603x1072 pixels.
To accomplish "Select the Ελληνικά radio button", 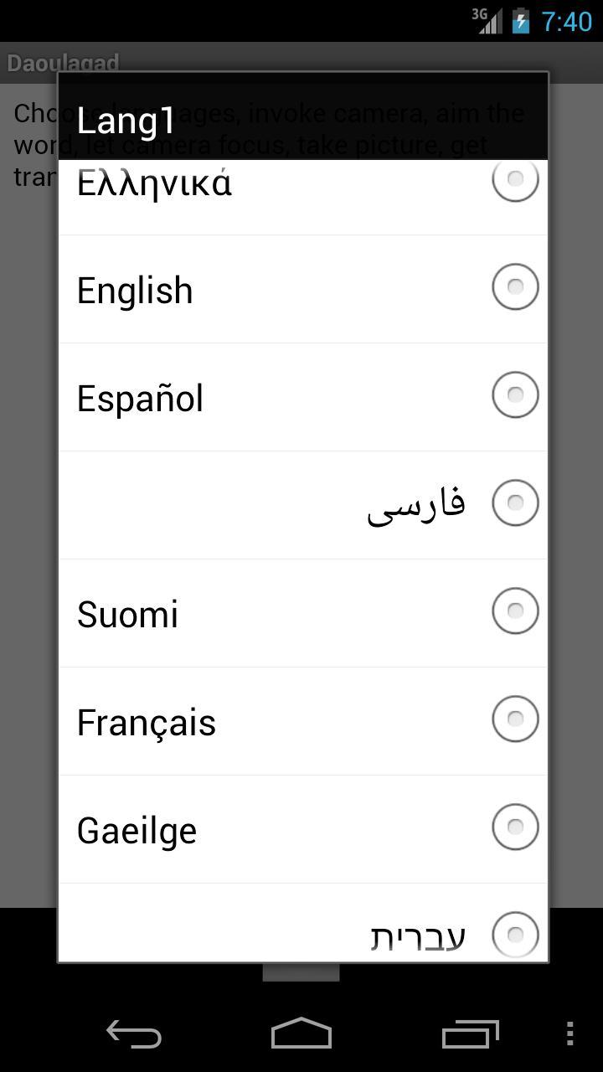I will [x=515, y=178].
